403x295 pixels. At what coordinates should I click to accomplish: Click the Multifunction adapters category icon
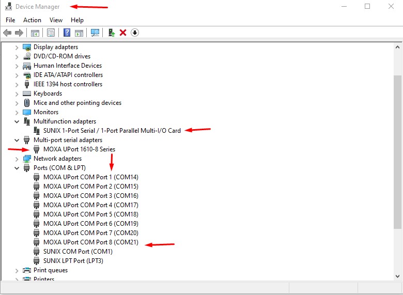[27, 121]
